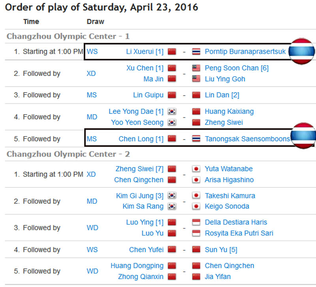Click the Japan flag beside Keigo Sonoda

pos(196,206)
